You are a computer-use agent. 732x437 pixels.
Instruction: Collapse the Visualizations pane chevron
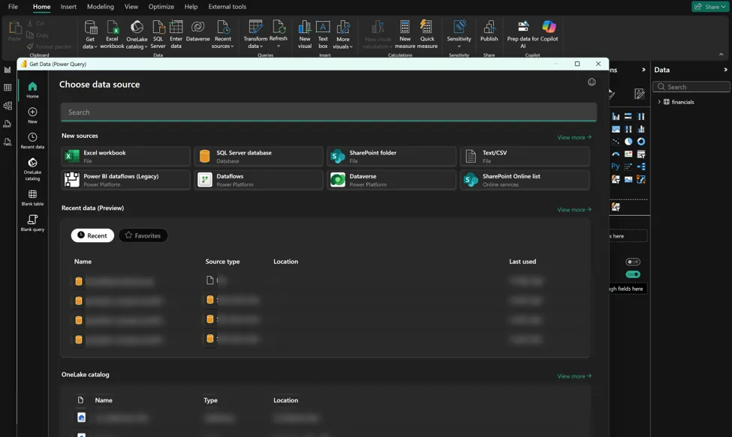click(x=643, y=70)
